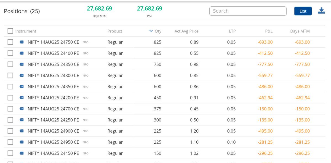Screen dimensions: 331x163
Task: Open options icon for NIFTY 24950 CE row
Action: 22,142
